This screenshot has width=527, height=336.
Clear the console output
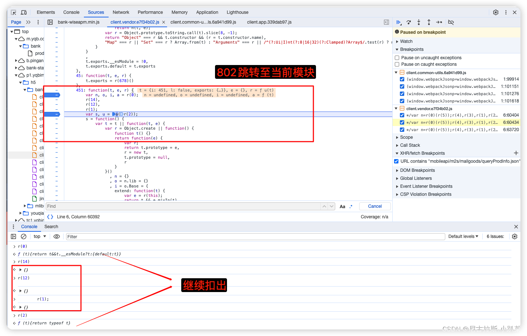(24, 236)
